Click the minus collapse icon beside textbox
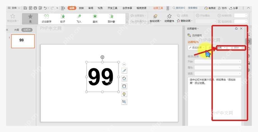Screen dimensions: 258x132 124,64
